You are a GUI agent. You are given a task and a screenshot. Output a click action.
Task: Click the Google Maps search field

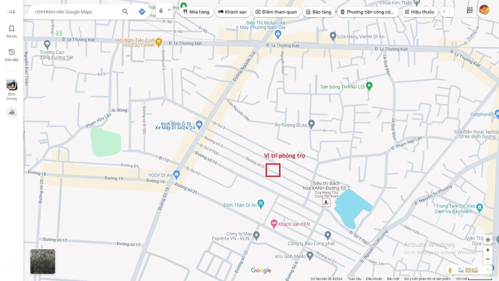point(76,12)
